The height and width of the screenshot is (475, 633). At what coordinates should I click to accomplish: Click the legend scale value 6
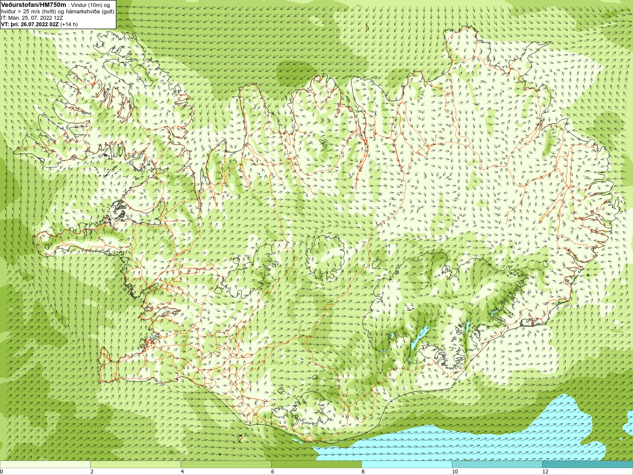click(272, 472)
